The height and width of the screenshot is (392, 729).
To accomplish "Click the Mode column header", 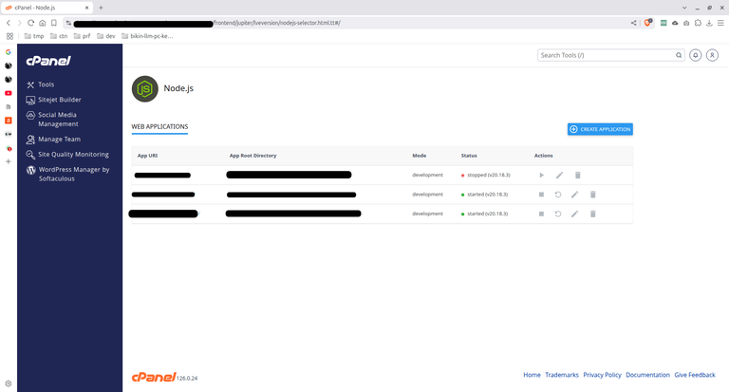I will point(419,156).
